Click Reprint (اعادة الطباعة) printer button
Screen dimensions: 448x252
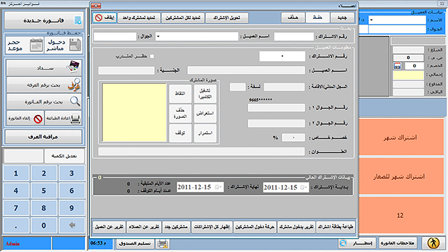[64, 119]
